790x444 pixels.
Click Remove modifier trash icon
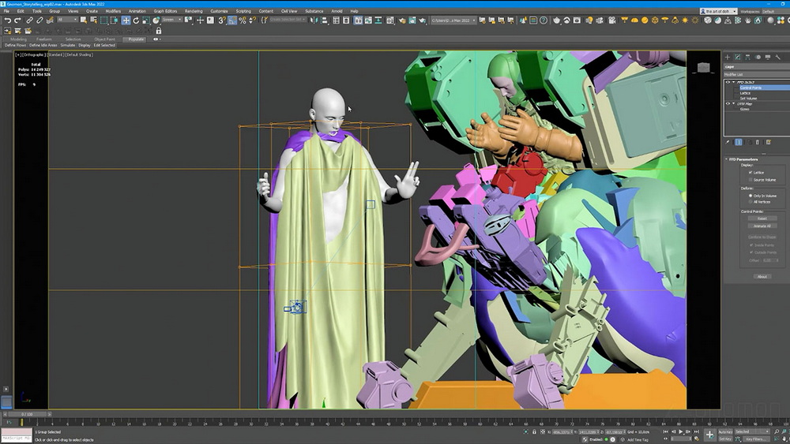pyautogui.click(x=758, y=142)
